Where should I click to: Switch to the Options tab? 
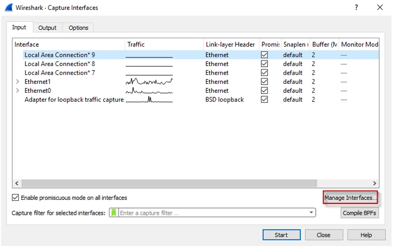point(78,28)
